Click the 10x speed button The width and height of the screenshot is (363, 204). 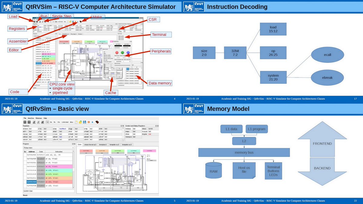(59, 122)
